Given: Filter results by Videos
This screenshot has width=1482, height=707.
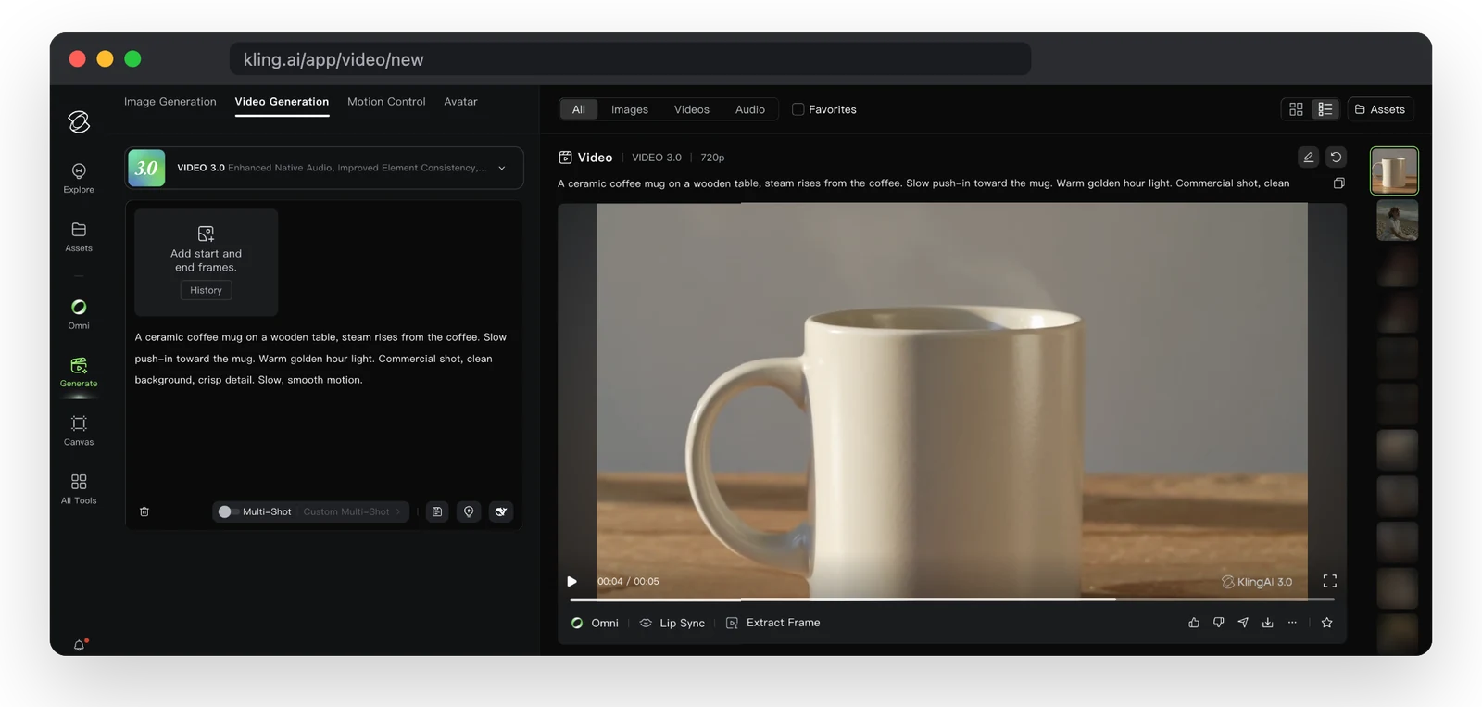Looking at the screenshot, I should (x=692, y=109).
